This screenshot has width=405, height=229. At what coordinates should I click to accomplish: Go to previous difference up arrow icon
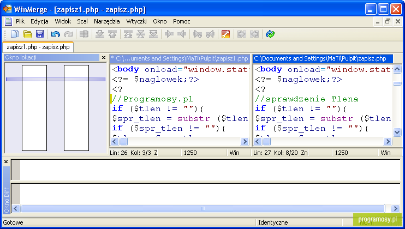(112, 34)
